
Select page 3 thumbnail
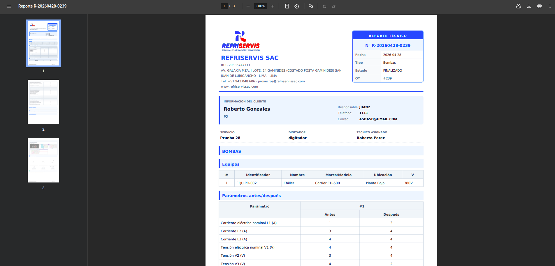point(43,160)
